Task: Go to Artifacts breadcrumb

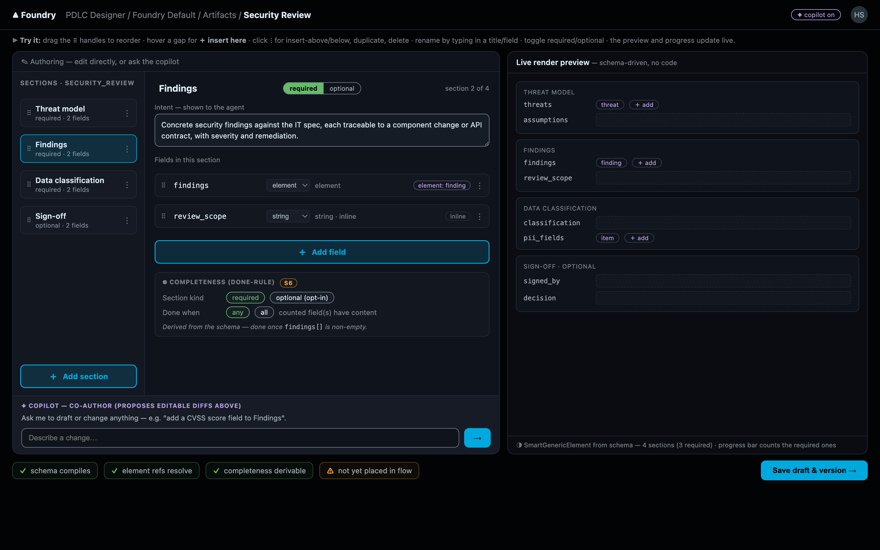Action: [x=220, y=15]
